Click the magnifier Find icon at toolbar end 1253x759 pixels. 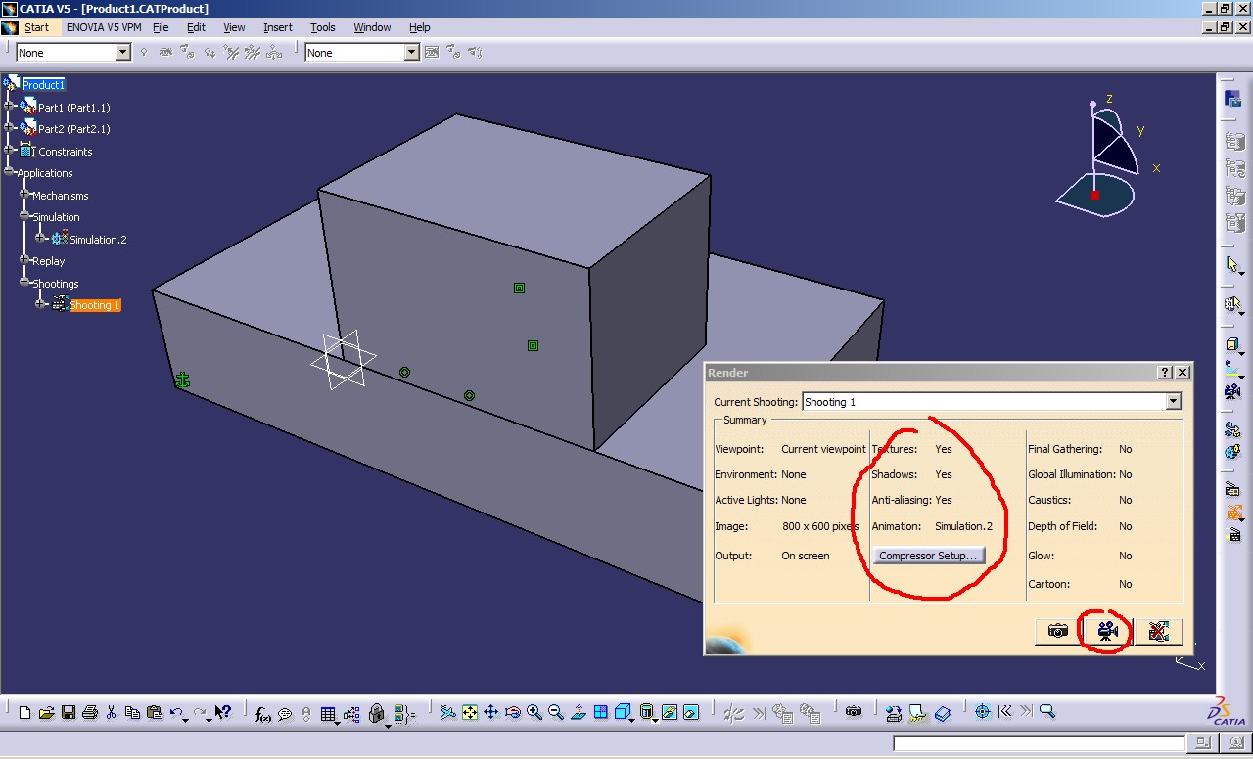pos(1047,713)
